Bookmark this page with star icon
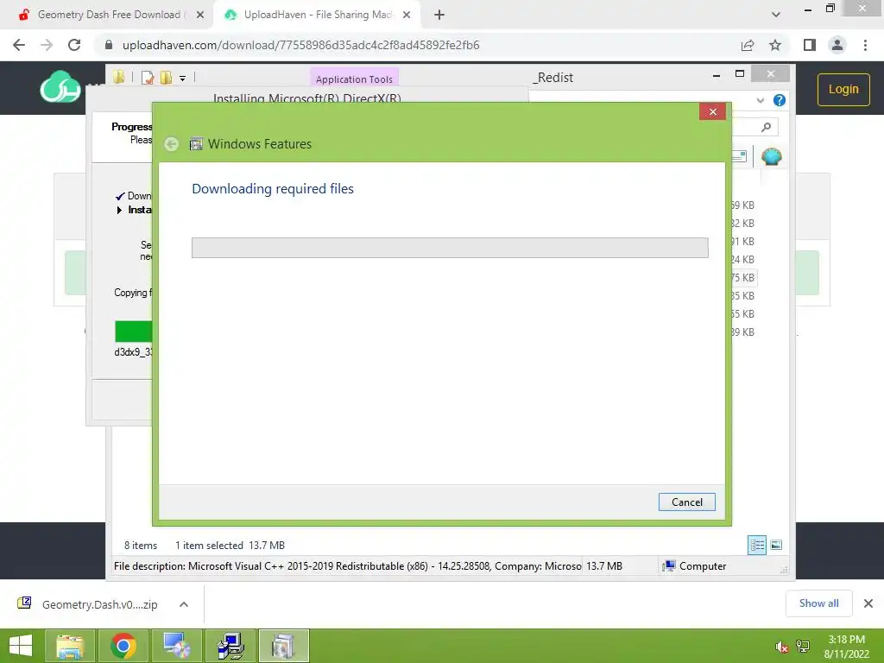The image size is (884, 663). [775, 45]
